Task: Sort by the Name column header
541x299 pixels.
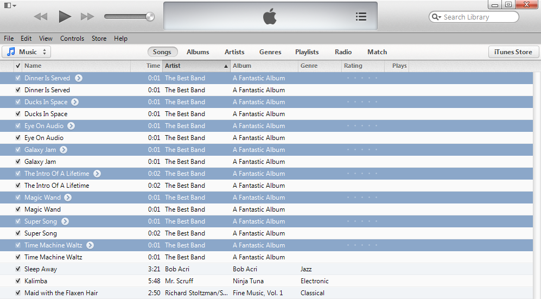Action: point(77,66)
